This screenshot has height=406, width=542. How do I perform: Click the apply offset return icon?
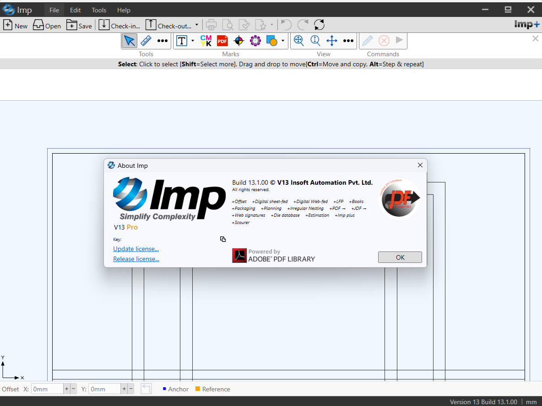(146, 389)
